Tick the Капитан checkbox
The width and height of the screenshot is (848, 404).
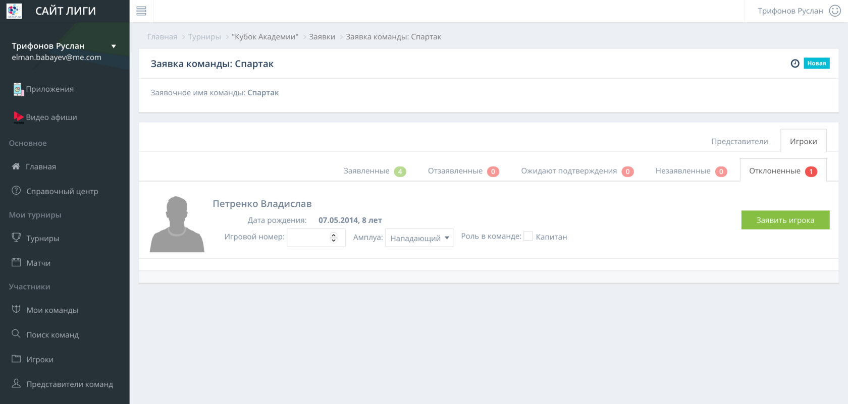coord(528,237)
